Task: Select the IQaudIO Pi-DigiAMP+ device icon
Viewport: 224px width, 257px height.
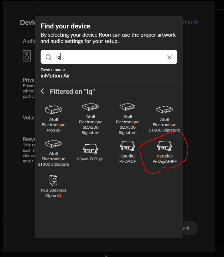Action: [x=165, y=146]
